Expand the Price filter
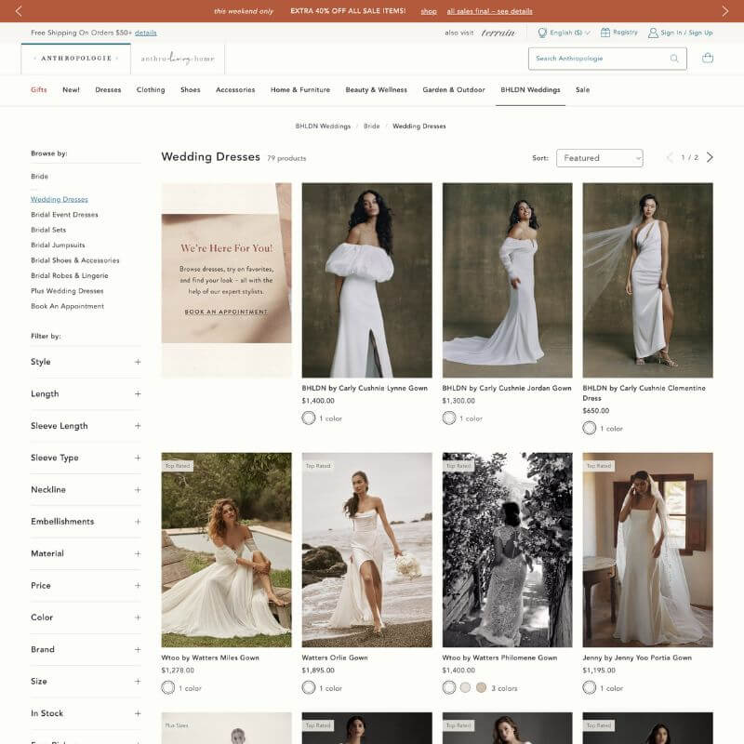The image size is (744, 744). pyautogui.click(x=86, y=586)
